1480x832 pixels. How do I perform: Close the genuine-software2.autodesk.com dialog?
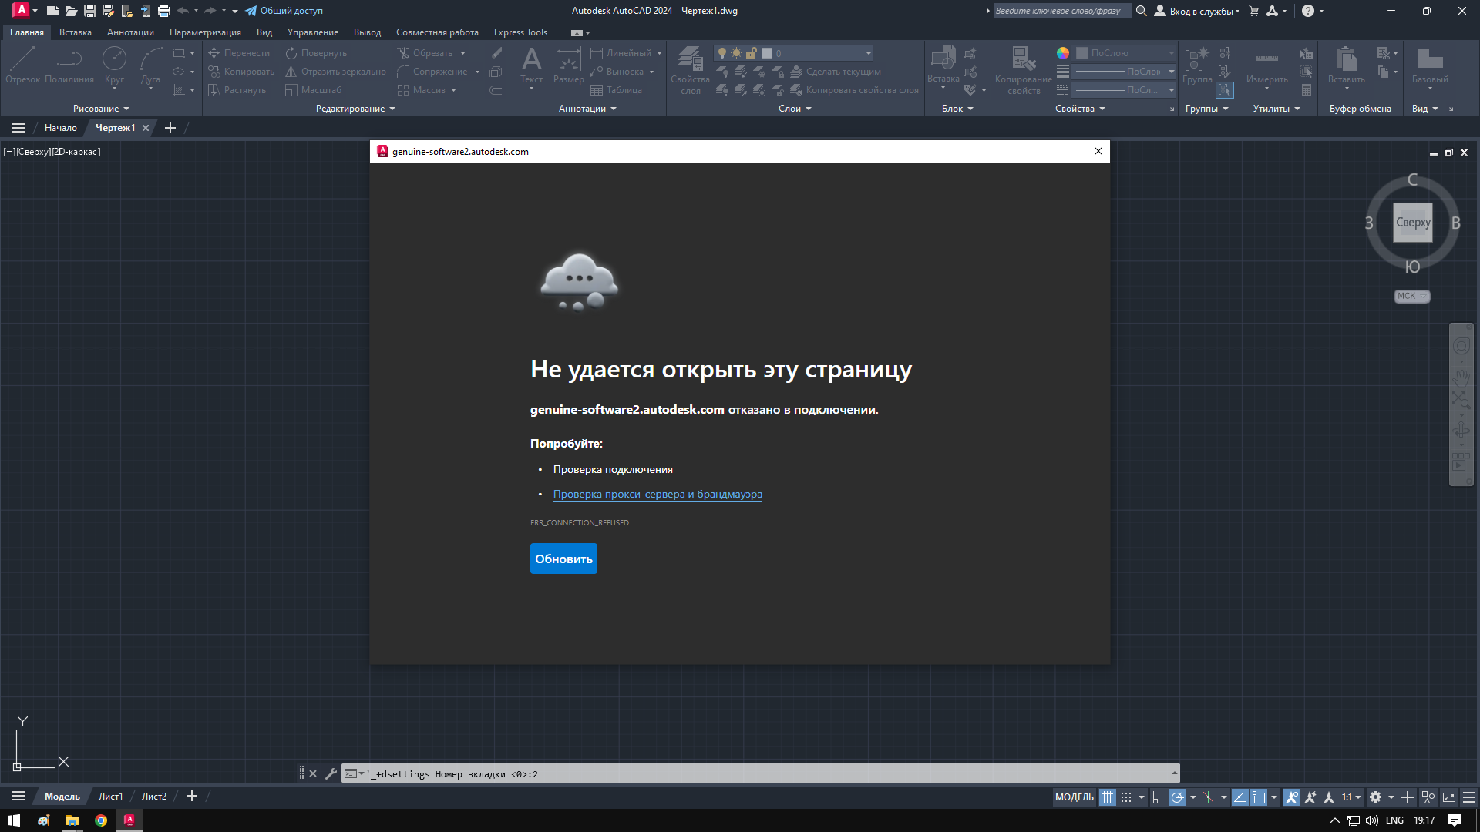coord(1098,151)
